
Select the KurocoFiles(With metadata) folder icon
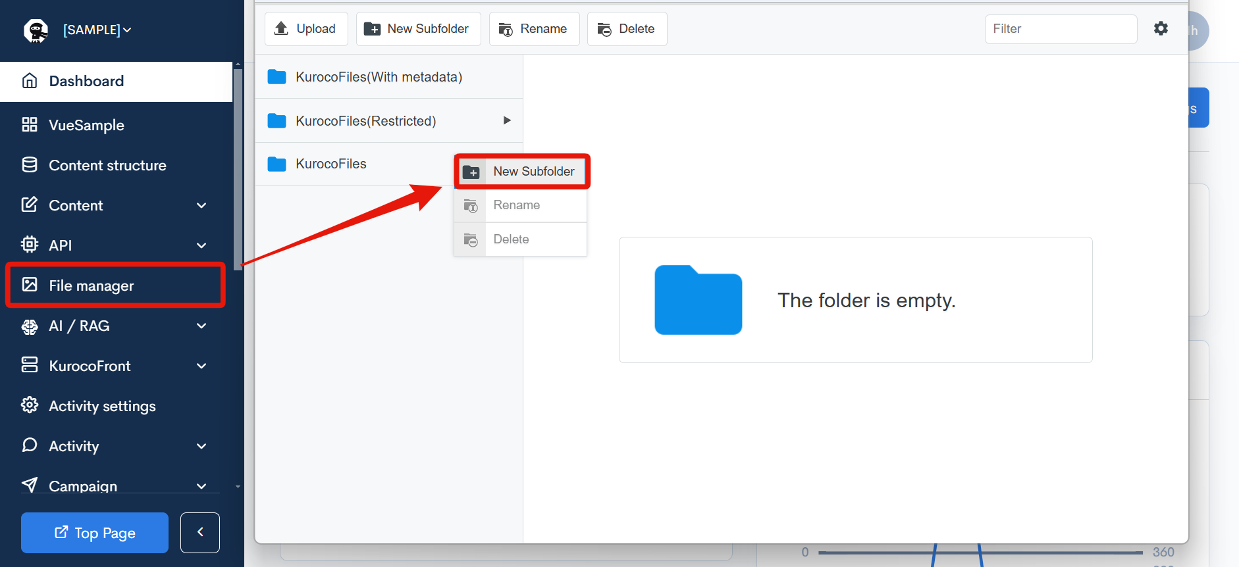pyautogui.click(x=277, y=77)
